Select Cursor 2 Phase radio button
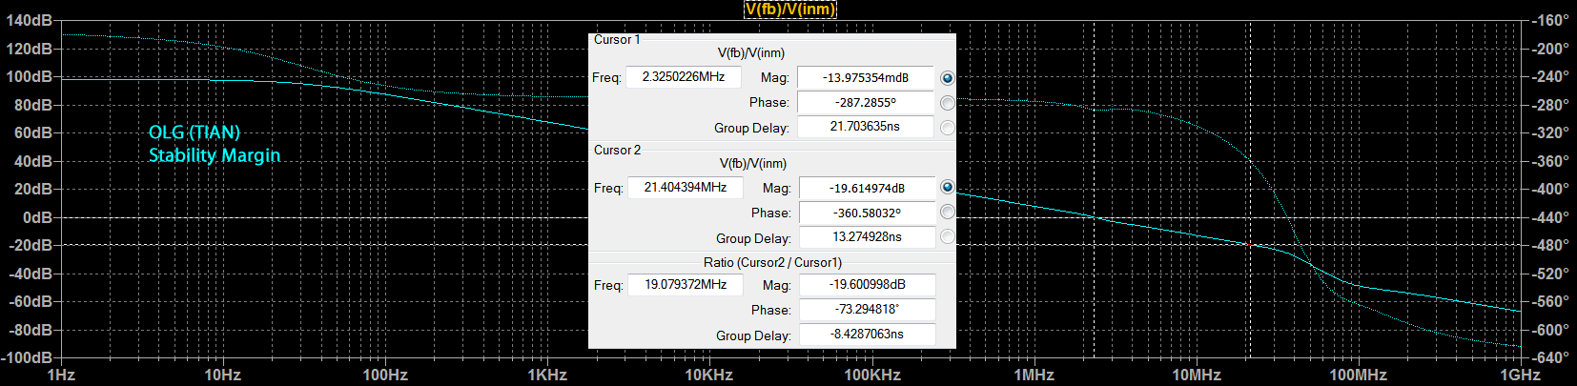This screenshot has height=386, width=1577. tap(947, 213)
